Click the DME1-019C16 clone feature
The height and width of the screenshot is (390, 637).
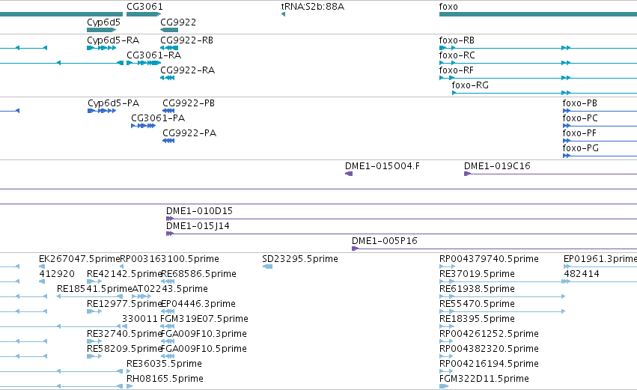click(550, 174)
